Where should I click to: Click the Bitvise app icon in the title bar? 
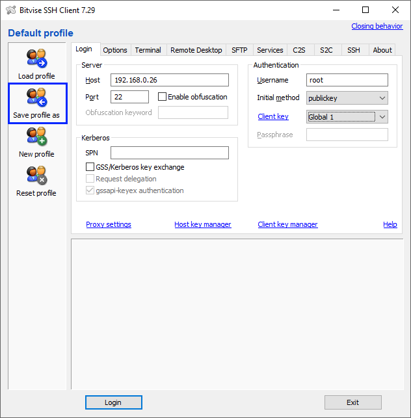(x=11, y=10)
